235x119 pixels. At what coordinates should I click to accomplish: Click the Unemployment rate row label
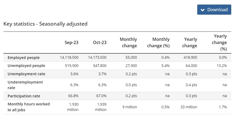tap(27, 74)
